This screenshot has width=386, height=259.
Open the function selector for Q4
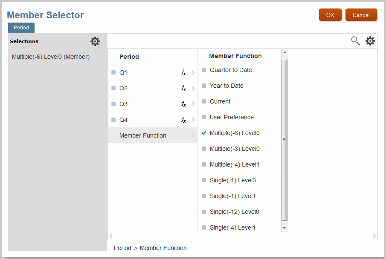(184, 120)
